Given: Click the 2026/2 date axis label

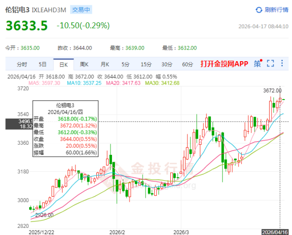Looking at the screenshot, I should 117,232.
